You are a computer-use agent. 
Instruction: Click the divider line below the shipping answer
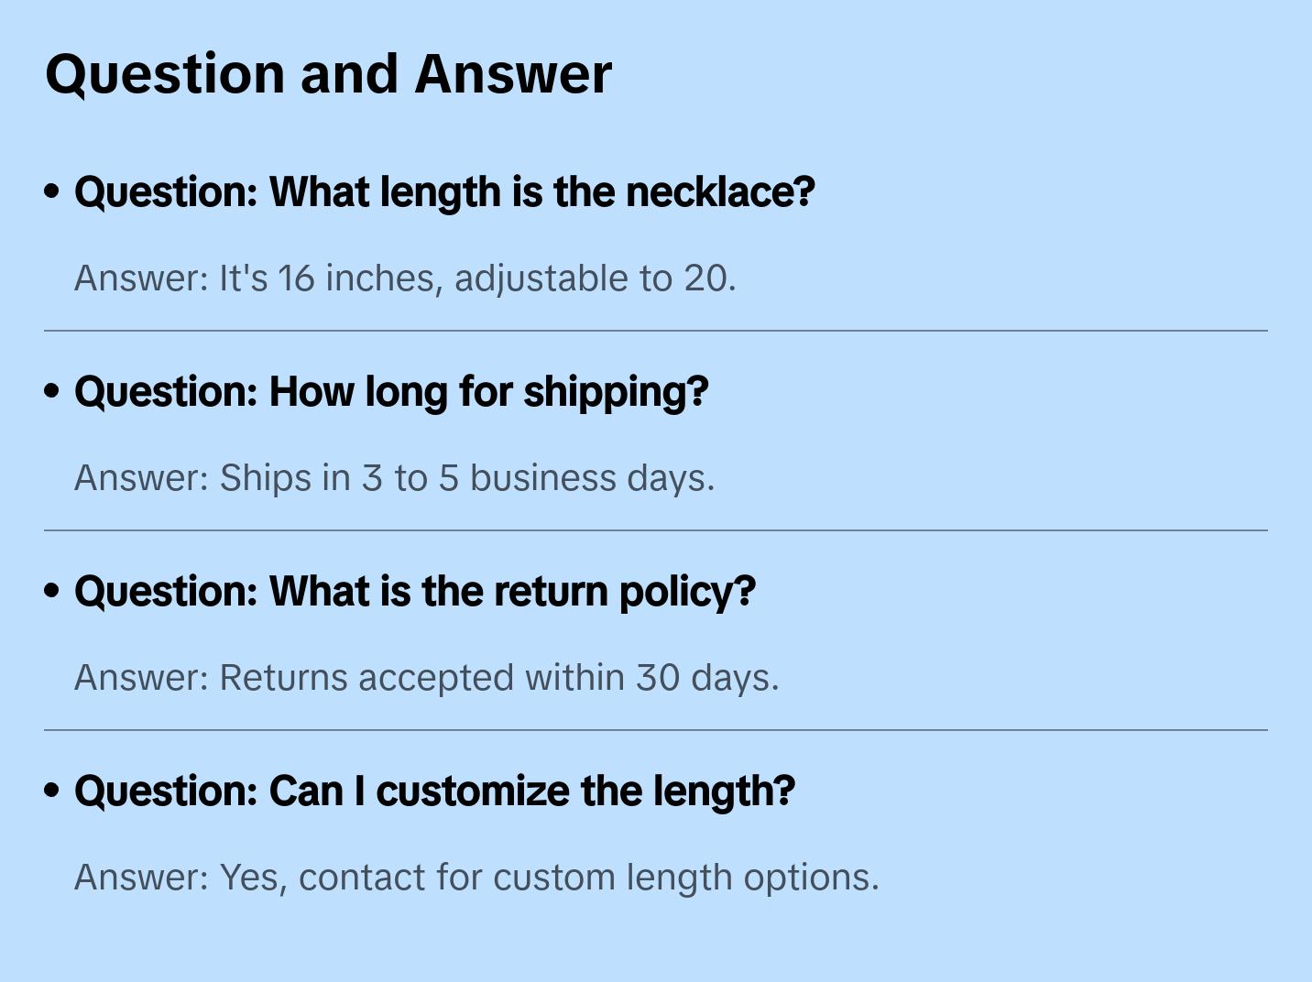coord(656,530)
